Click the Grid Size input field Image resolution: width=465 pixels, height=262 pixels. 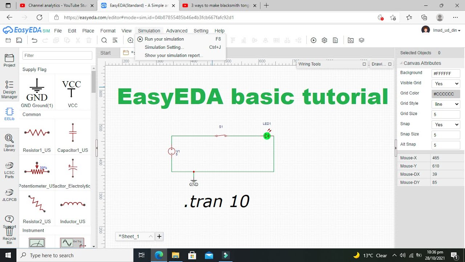coord(446,114)
